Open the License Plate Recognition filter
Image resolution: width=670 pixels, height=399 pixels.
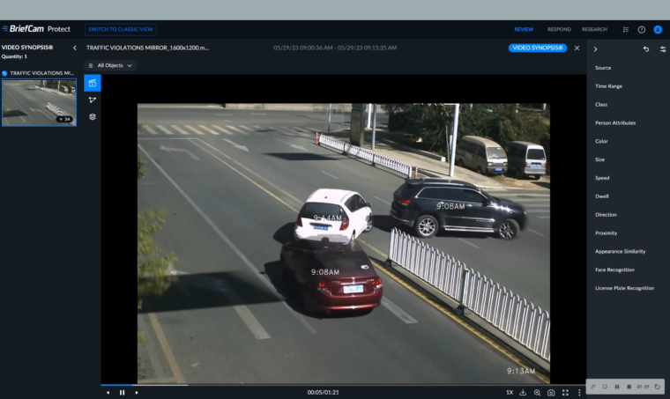tap(624, 288)
